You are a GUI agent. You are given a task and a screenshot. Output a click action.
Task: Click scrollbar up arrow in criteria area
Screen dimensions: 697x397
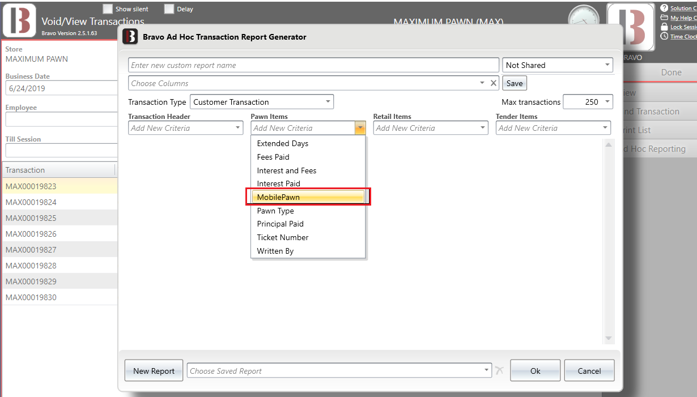click(x=609, y=145)
